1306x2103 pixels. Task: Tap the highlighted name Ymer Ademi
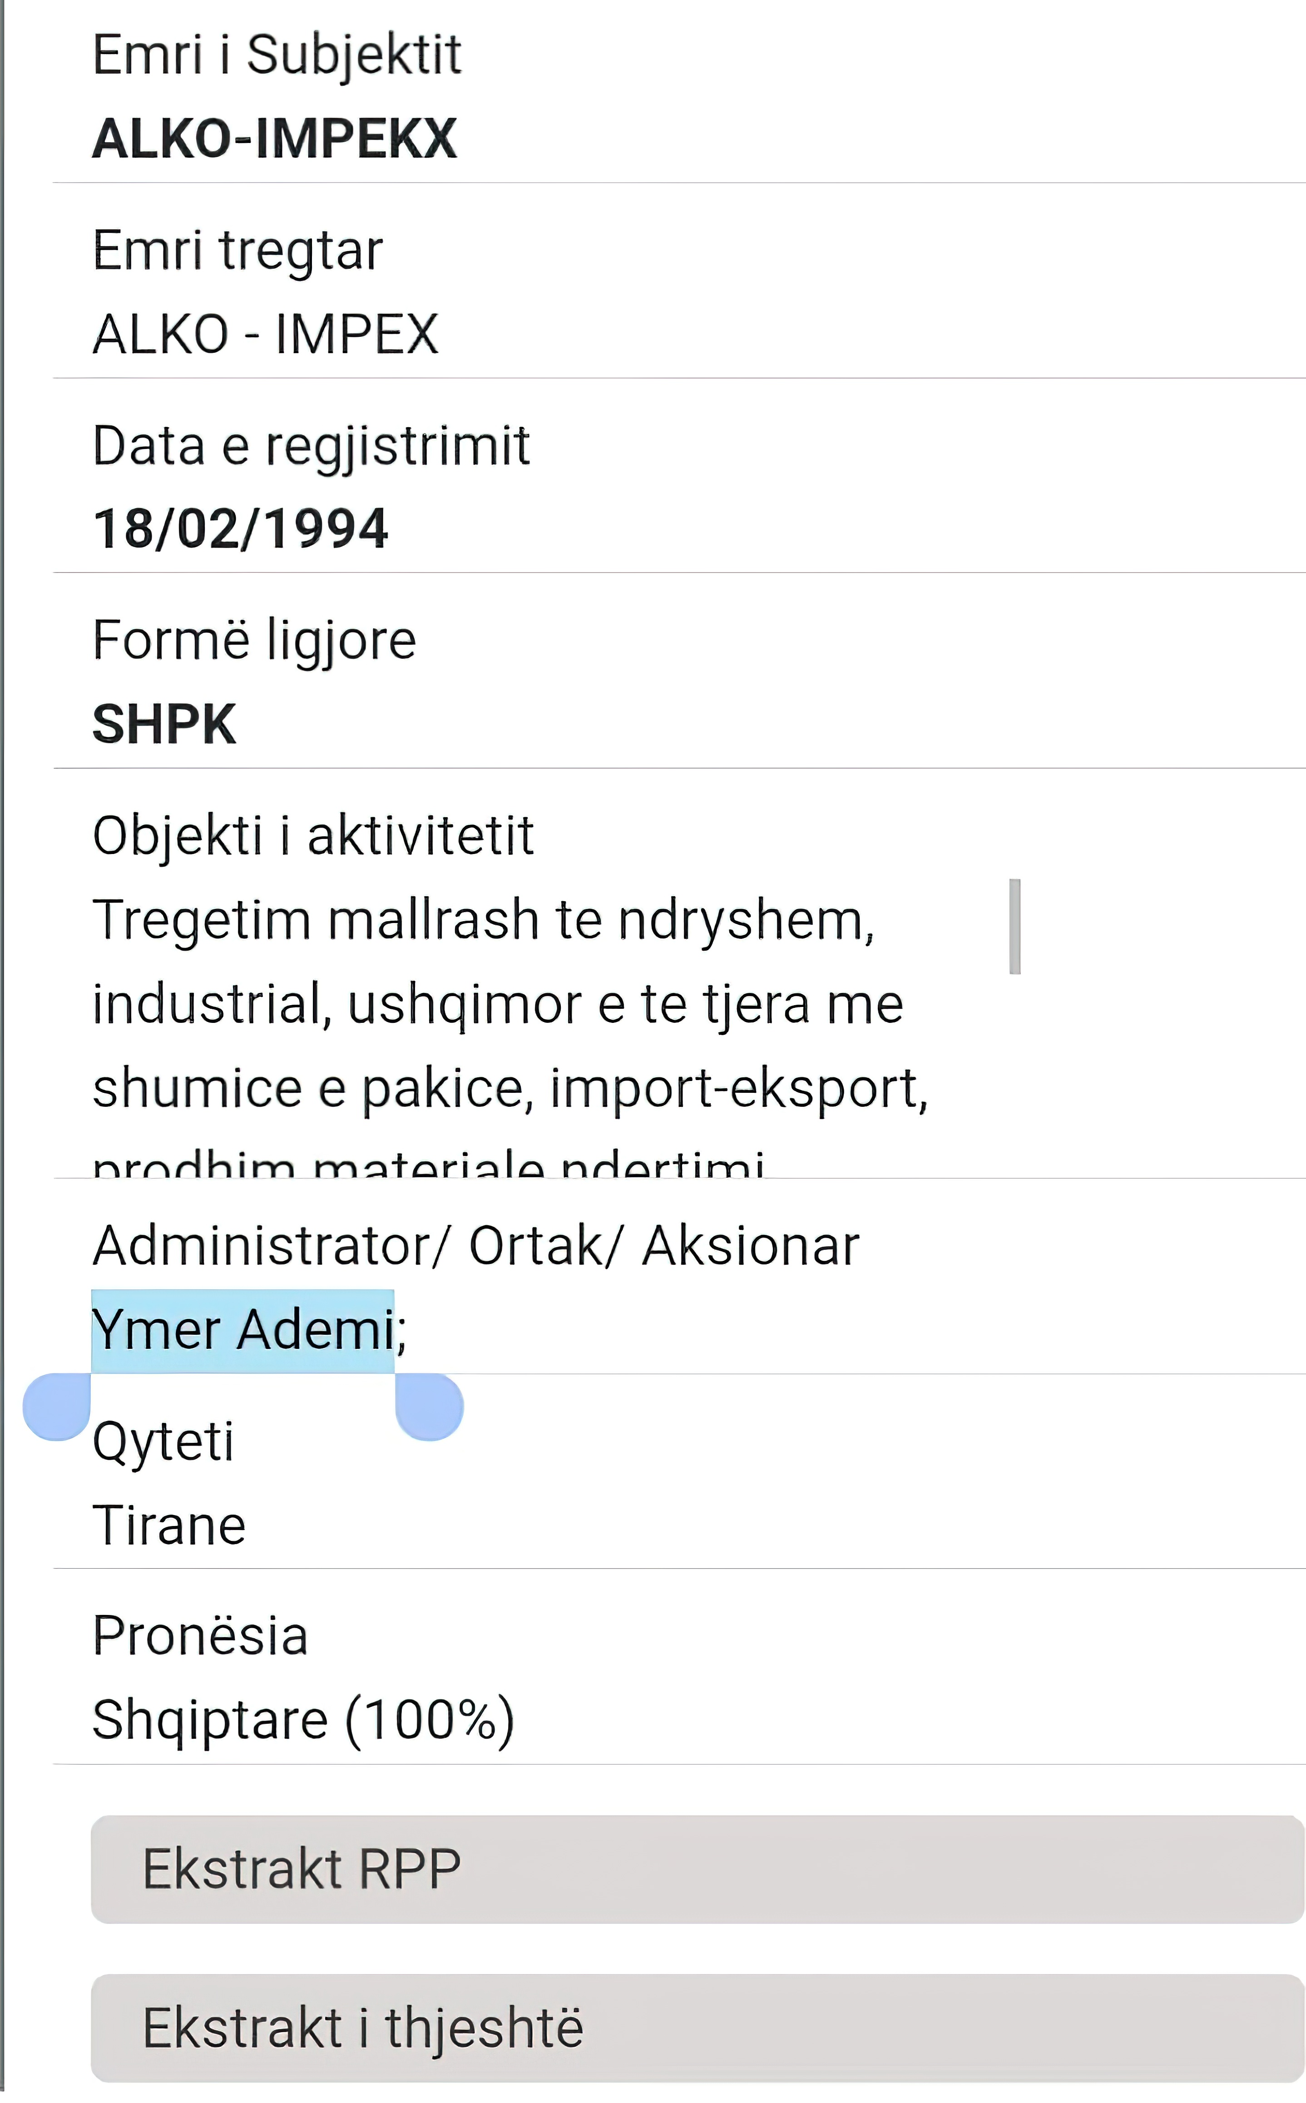(x=243, y=1329)
